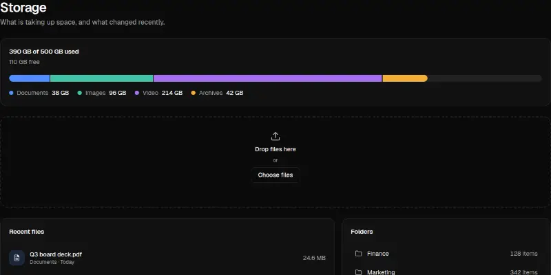
Task: Open the Finance folder
Action: pyautogui.click(x=446, y=253)
